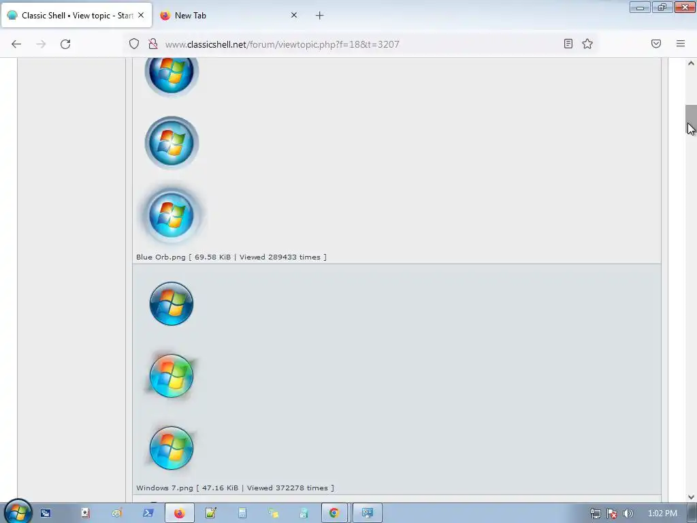This screenshot has width=697, height=523.
Task: Open Google Chrome from the taskbar
Action: pos(334,513)
